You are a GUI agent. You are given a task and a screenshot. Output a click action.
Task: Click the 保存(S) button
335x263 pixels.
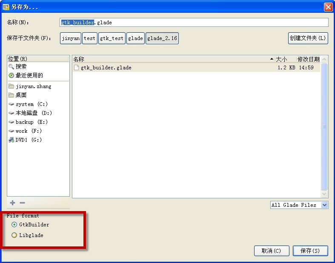tap(310, 251)
